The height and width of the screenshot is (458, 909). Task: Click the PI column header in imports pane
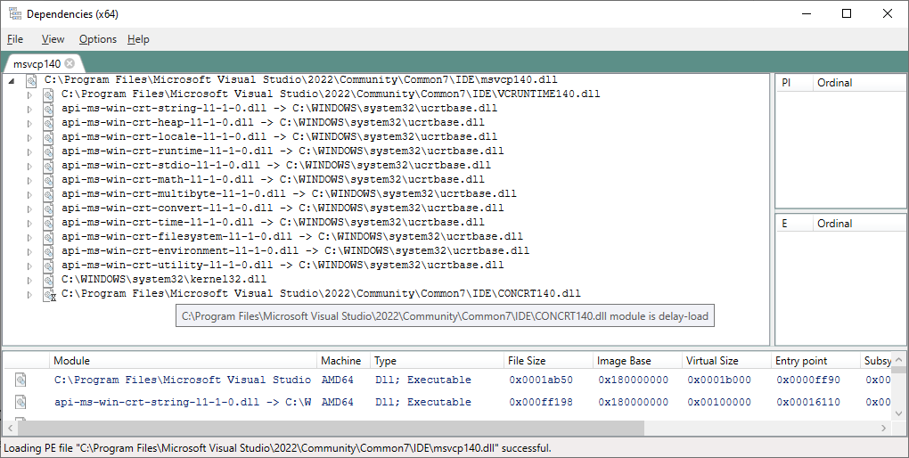[x=795, y=83]
